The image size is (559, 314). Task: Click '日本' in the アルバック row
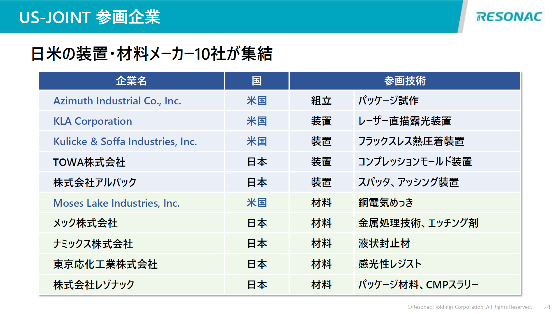pos(257,182)
